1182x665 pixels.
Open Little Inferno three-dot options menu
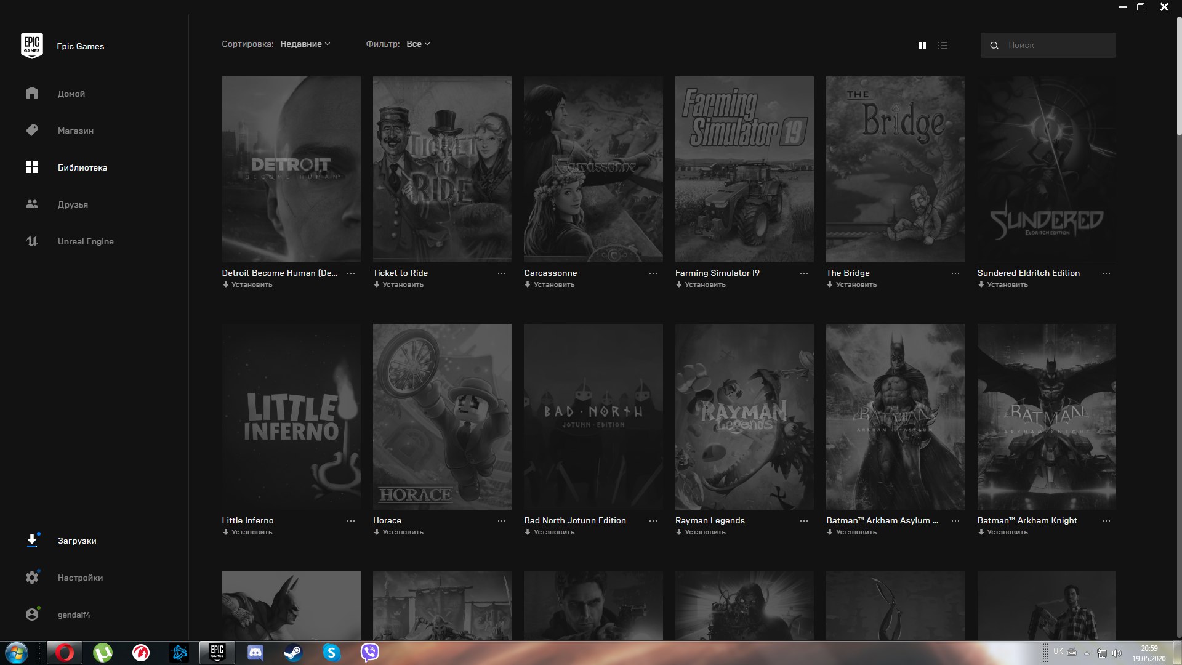point(351,521)
